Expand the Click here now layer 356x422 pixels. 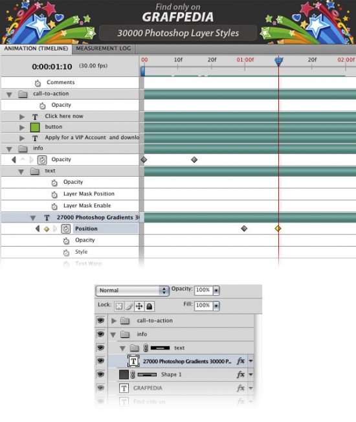tap(22, 117)
